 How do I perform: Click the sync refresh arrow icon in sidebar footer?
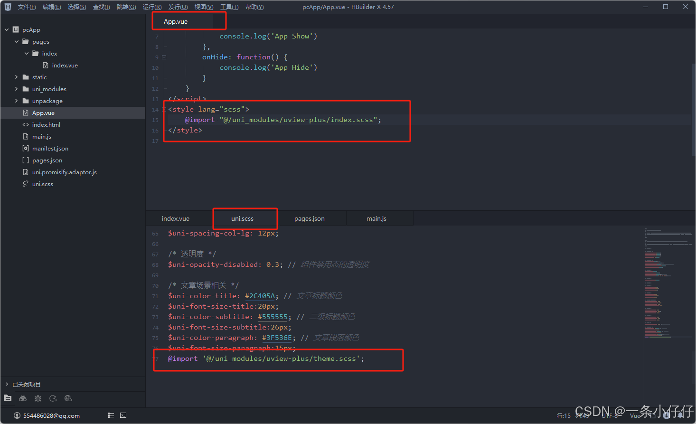pos(53,398)
